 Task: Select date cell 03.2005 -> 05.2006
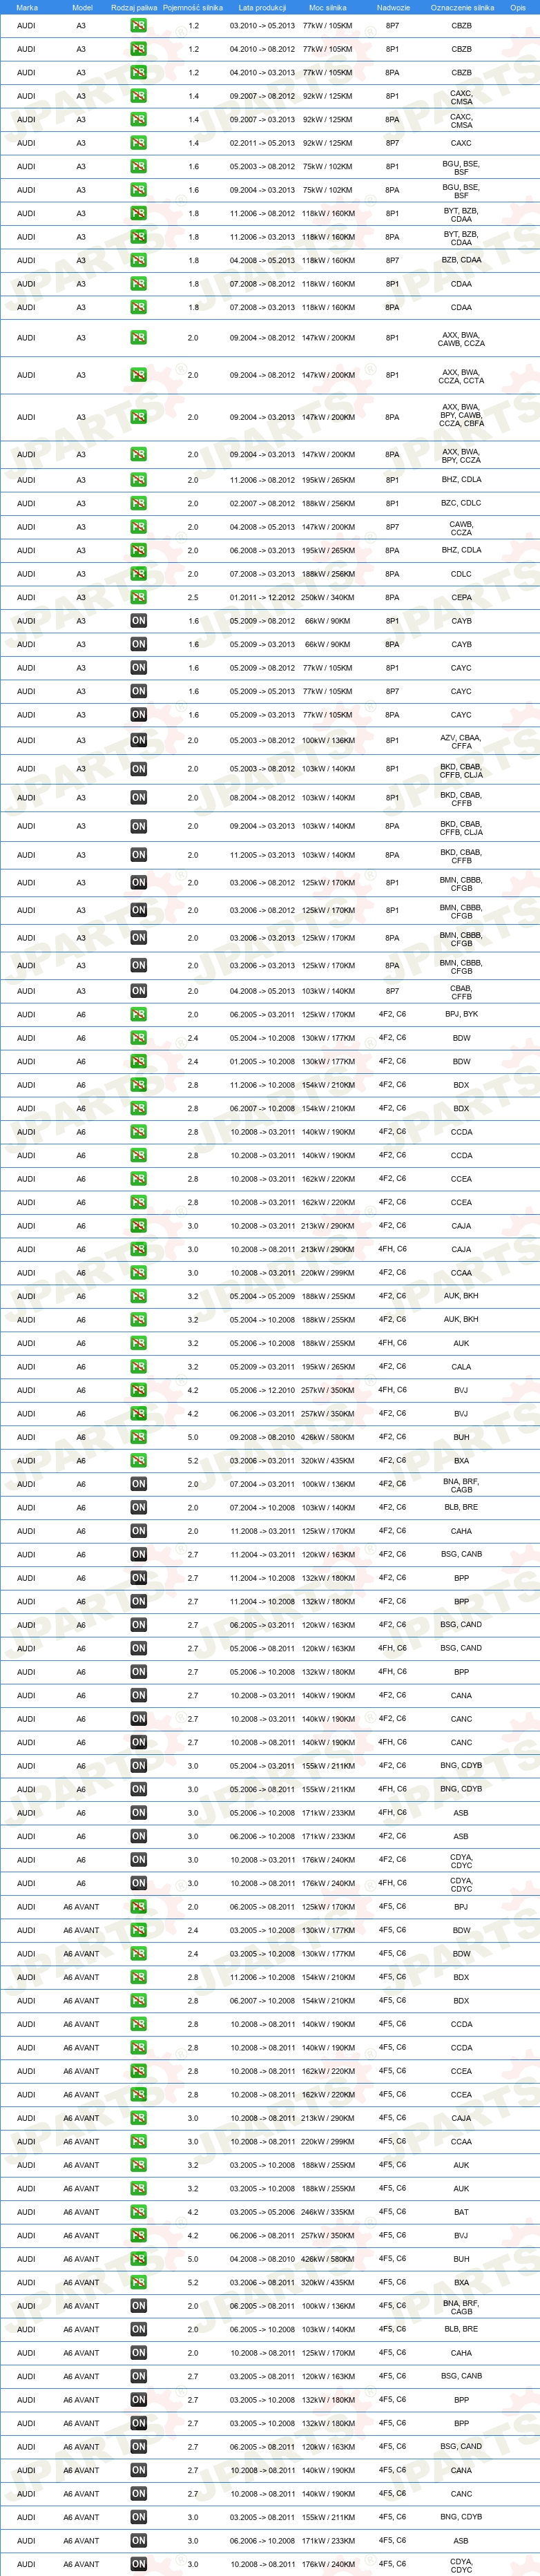[262, 2212]
